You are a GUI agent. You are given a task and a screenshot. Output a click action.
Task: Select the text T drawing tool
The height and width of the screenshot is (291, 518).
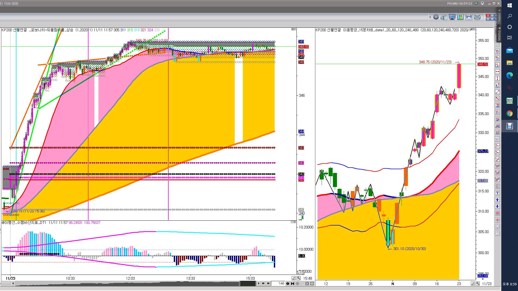[497, 193]
